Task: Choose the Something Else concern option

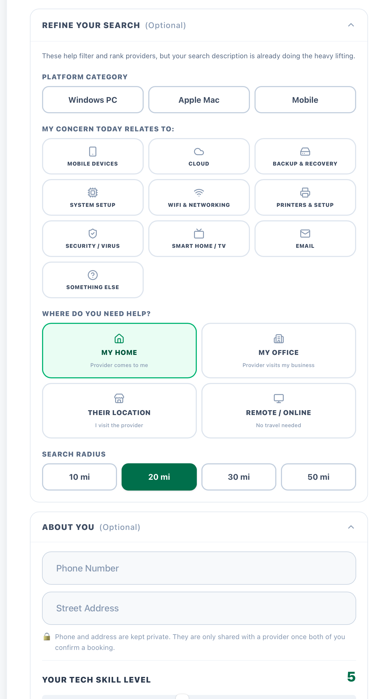Action: (x=92, y=280)
